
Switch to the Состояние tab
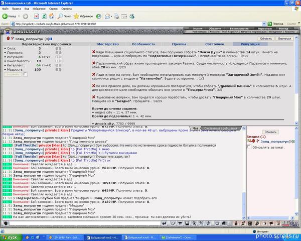click(214, 44)
